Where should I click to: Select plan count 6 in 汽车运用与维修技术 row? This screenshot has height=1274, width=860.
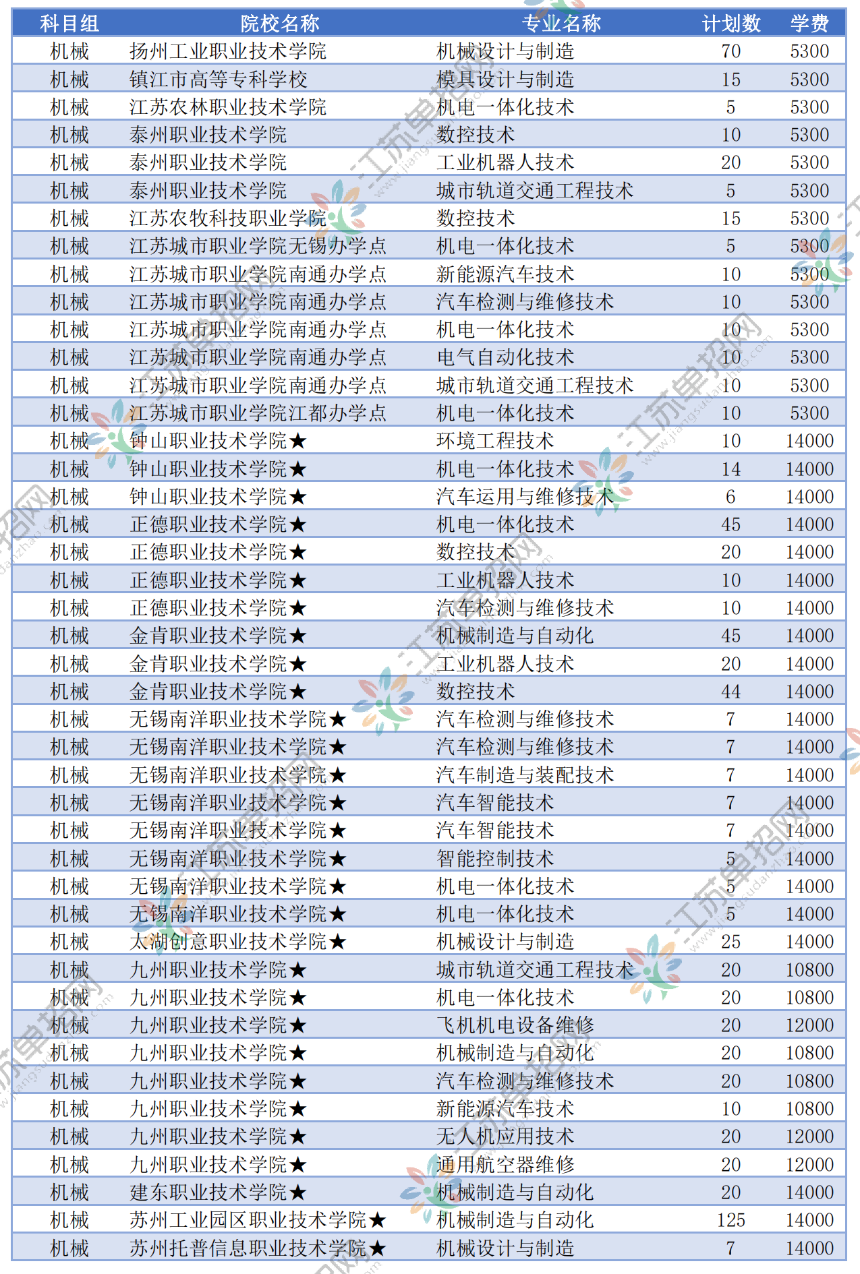731,497
